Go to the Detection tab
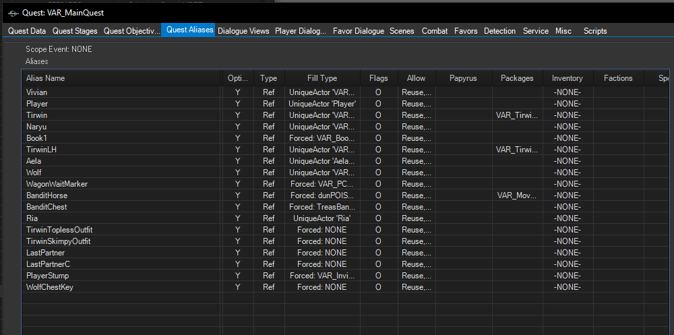 click(x=499, y=31)
